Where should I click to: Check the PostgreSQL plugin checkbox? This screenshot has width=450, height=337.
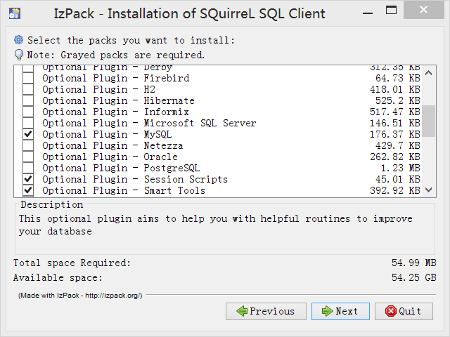(x=28, y=168)
